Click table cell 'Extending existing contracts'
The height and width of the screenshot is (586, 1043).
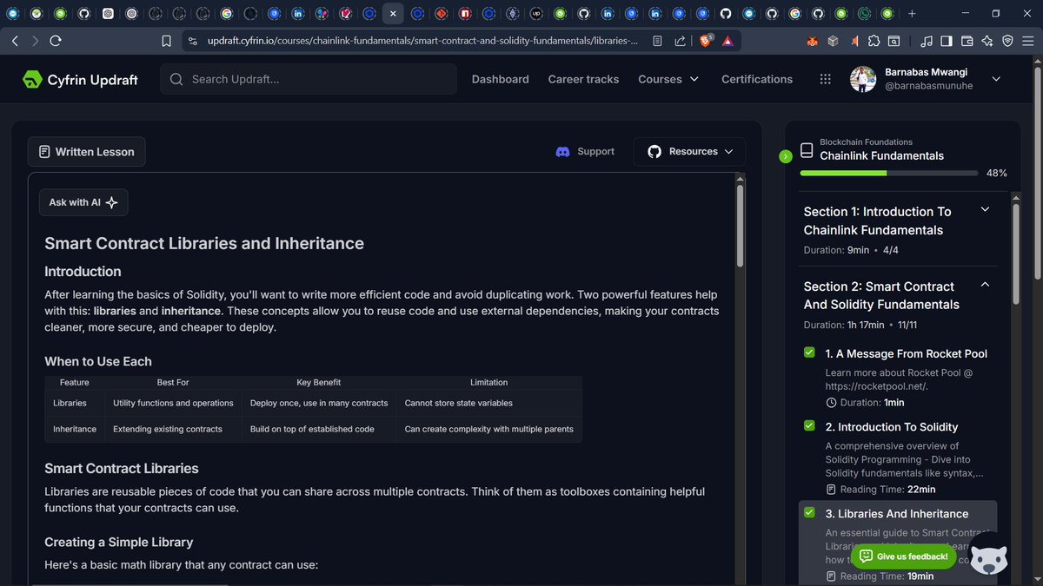pyautogui.click(x=168, y=429)
